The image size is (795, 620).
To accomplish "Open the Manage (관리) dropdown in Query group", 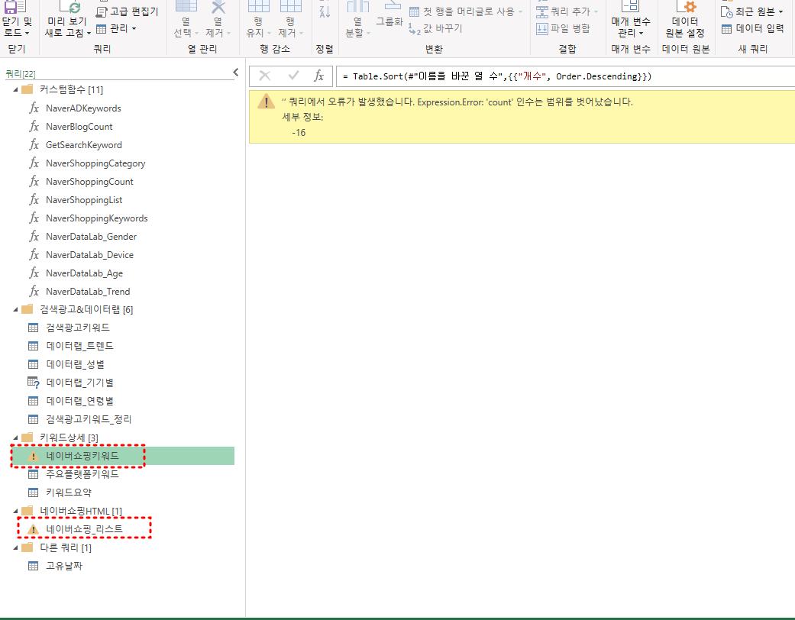I will pos(117,29).
